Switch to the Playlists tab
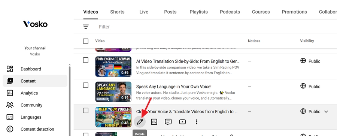This screenshot has height=136, width=337. [198, 12]
